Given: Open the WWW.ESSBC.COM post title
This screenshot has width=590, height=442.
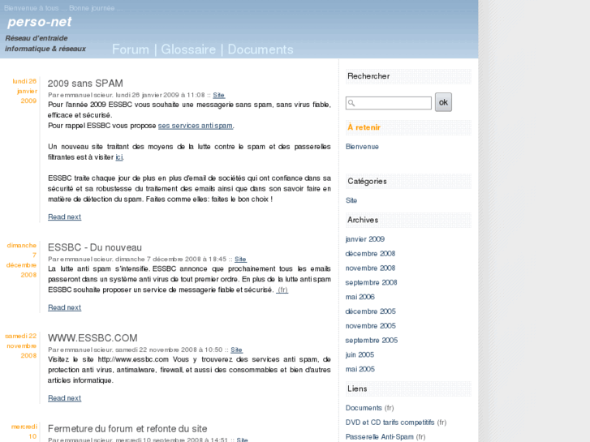Looking at the screenshot, I should tap(93, 338).
